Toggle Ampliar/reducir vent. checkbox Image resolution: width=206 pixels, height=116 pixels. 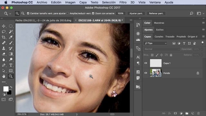coord(68,14)
